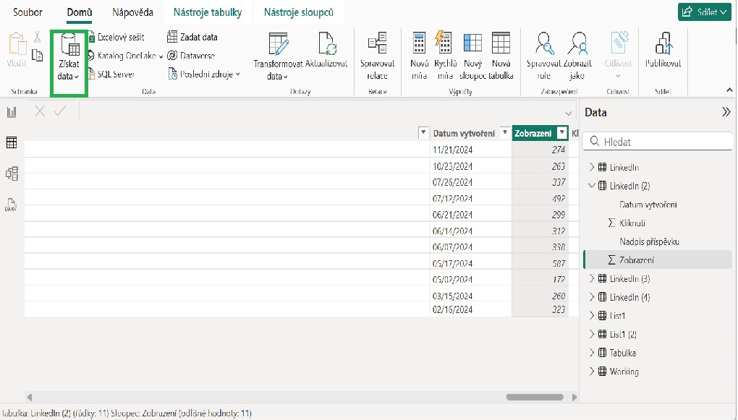Image resolution: width=738 pixels, height=420 pixels.
Task: Commit formula with checkmark icon
Action: (60, 111)
